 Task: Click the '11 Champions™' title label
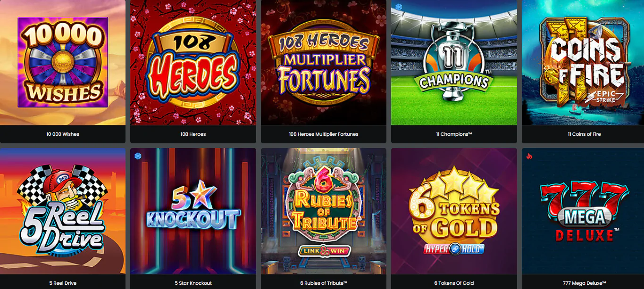coord(454,134)
